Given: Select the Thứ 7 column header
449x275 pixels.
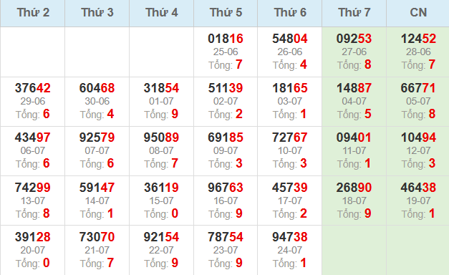Looking at the screenshot, I should [x=354, y=13].
